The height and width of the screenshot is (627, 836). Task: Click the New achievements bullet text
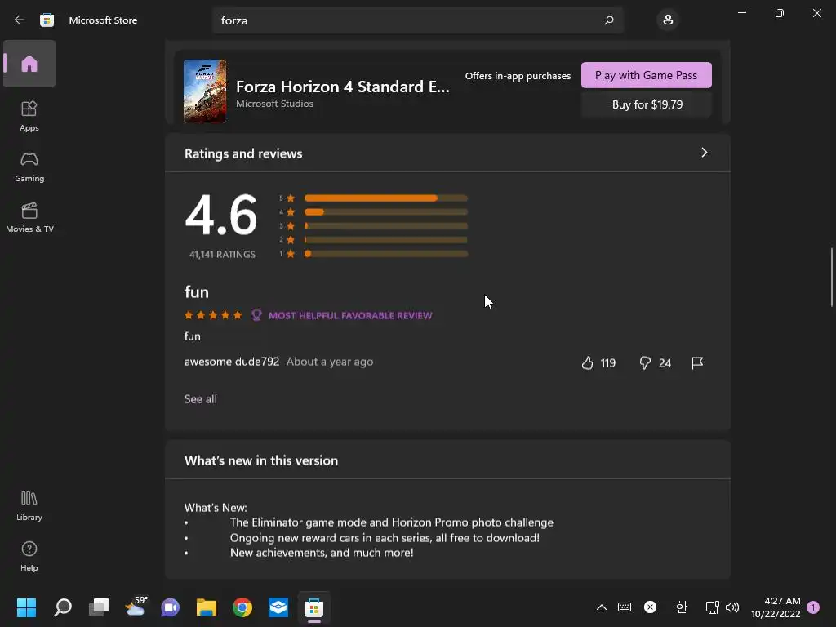point(322,553)
